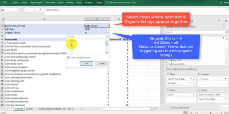Click Cancel in filter dropdown
The image size is (229, 114).
pyautogui.click(x=102, y=64)
